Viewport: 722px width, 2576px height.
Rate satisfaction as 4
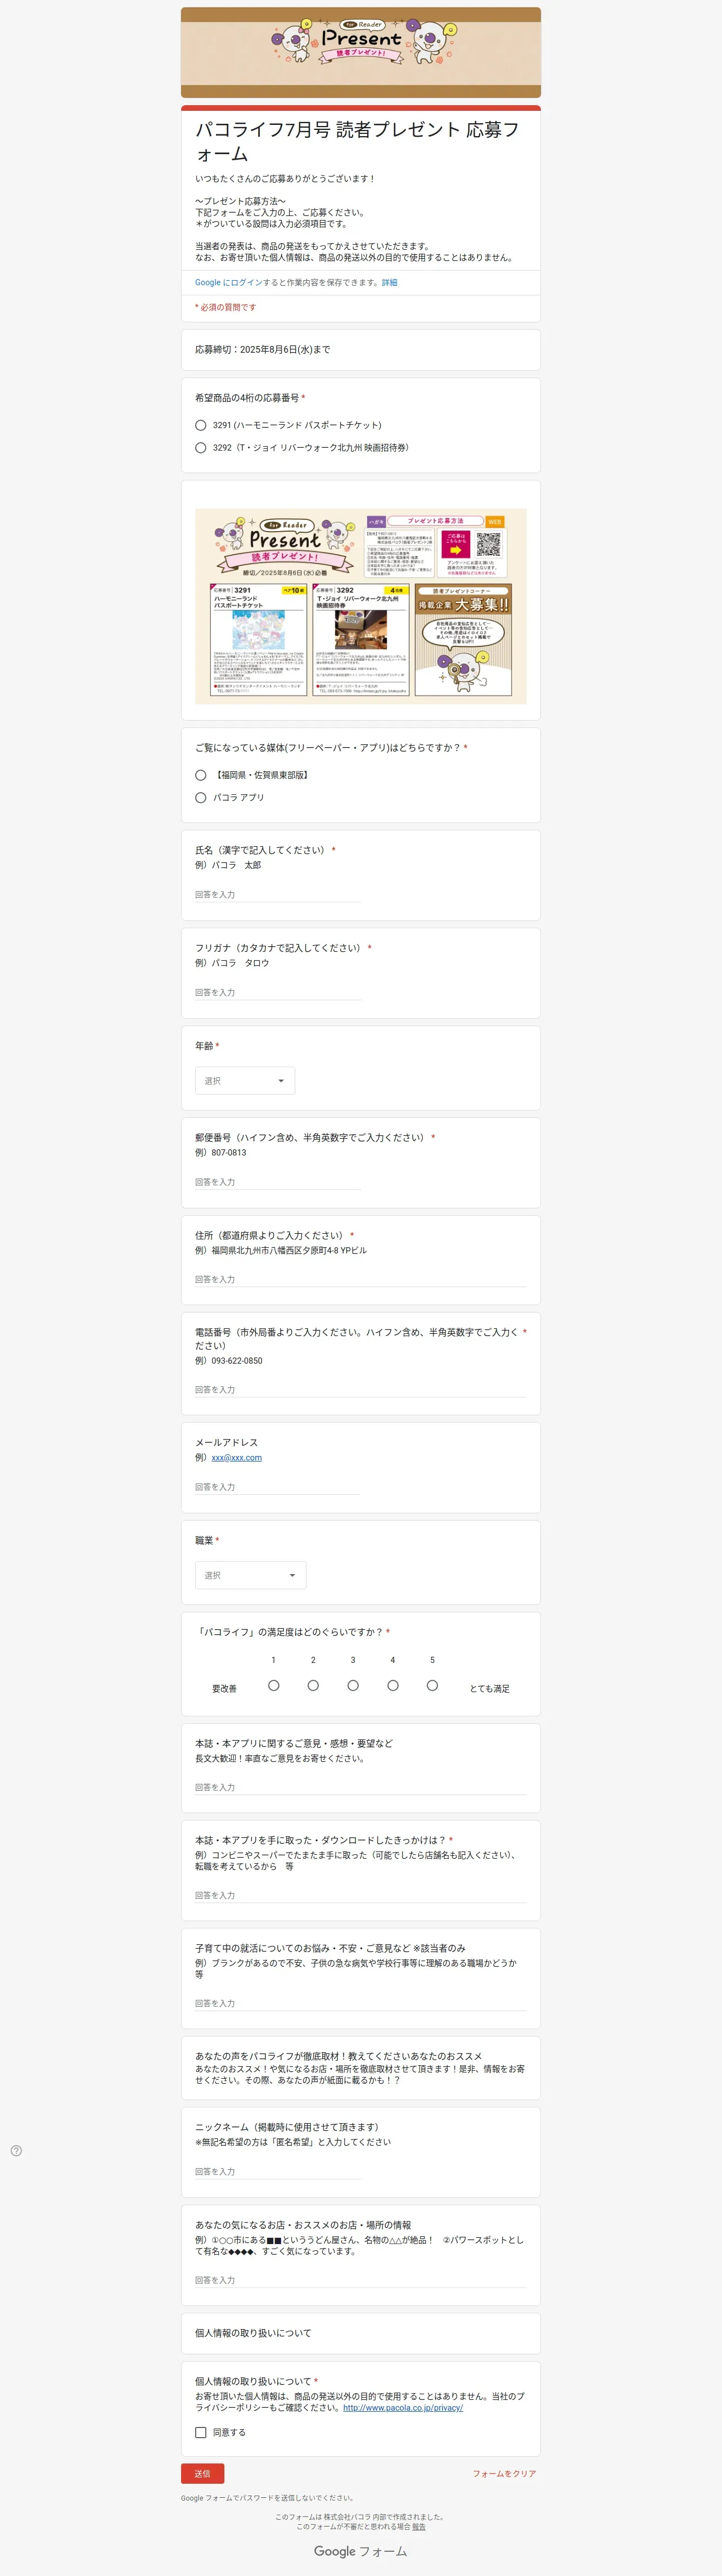coord(393,1685)
